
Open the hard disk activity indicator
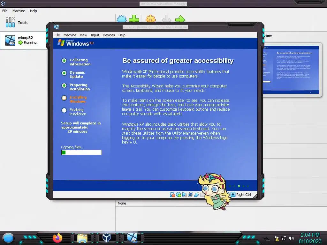point(172,195)
